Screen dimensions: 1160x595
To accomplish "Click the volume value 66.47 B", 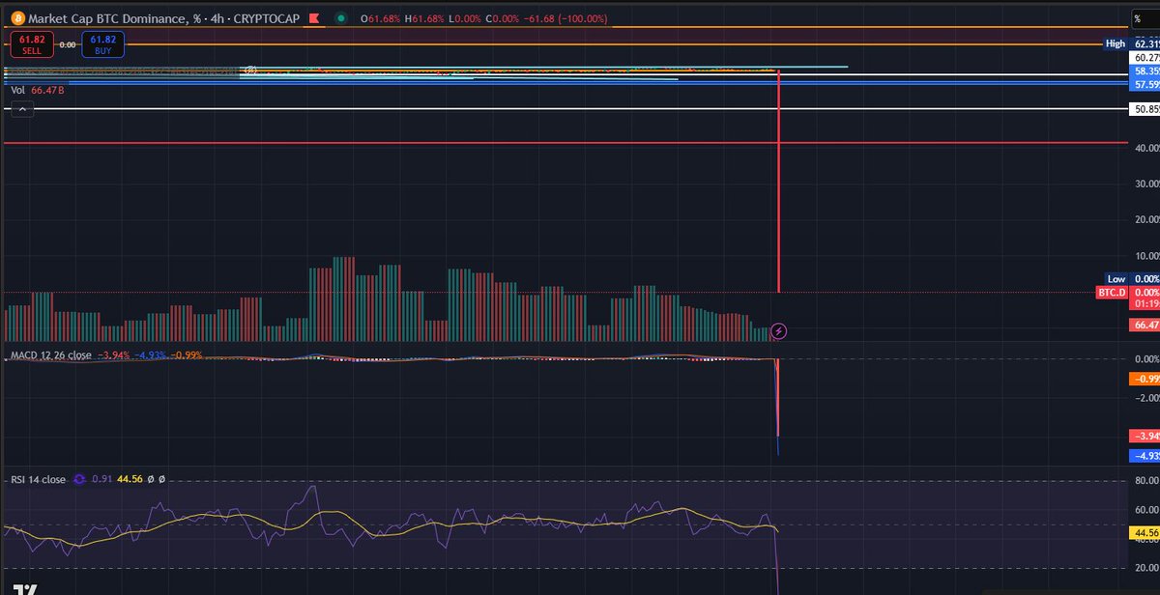I will coord(47,90).
